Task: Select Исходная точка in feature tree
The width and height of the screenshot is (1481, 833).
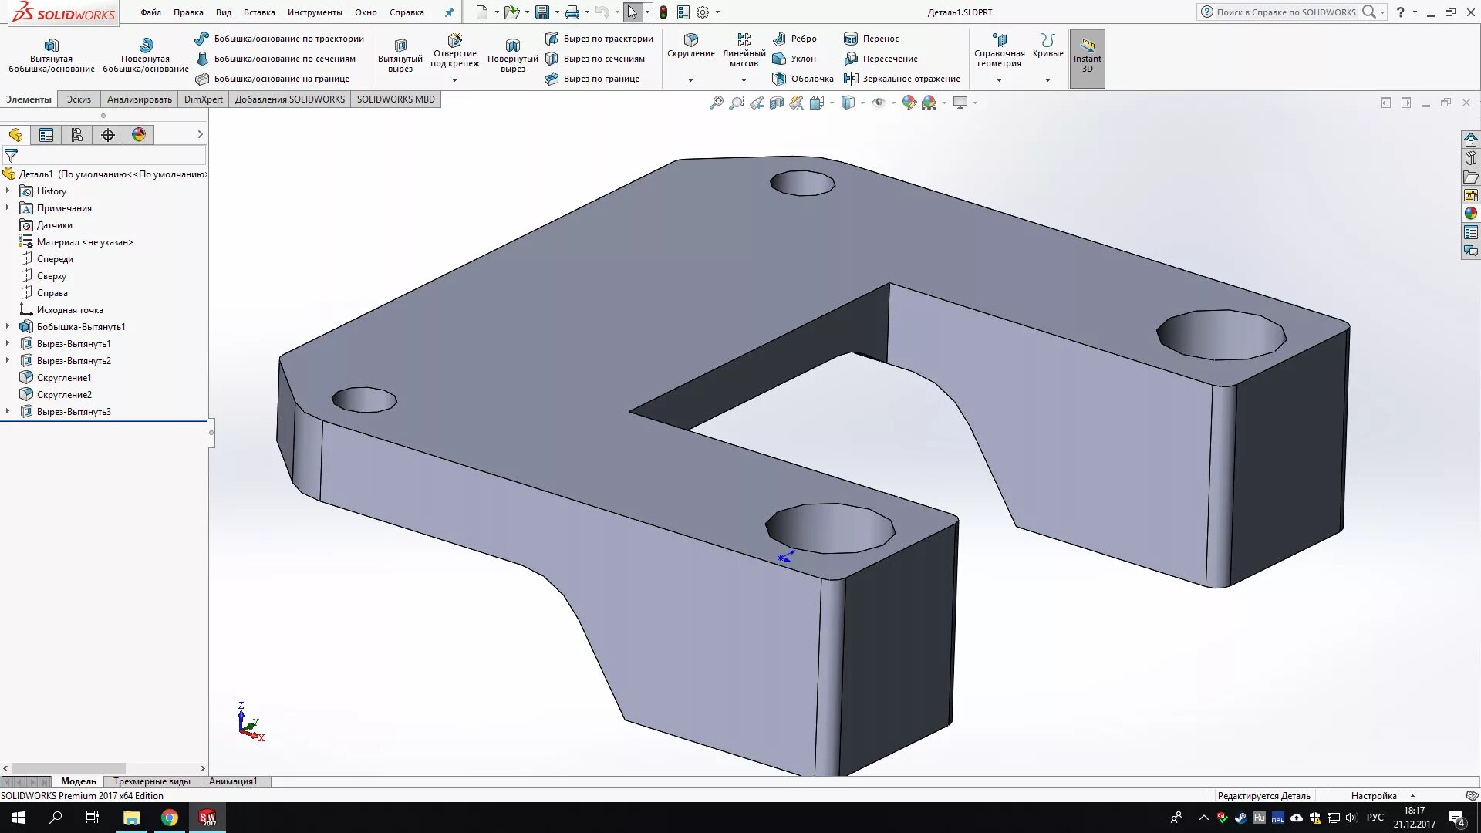Action: (69, 310)
